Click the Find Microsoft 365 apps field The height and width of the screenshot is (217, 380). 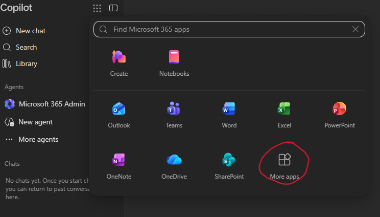point(229,29)
